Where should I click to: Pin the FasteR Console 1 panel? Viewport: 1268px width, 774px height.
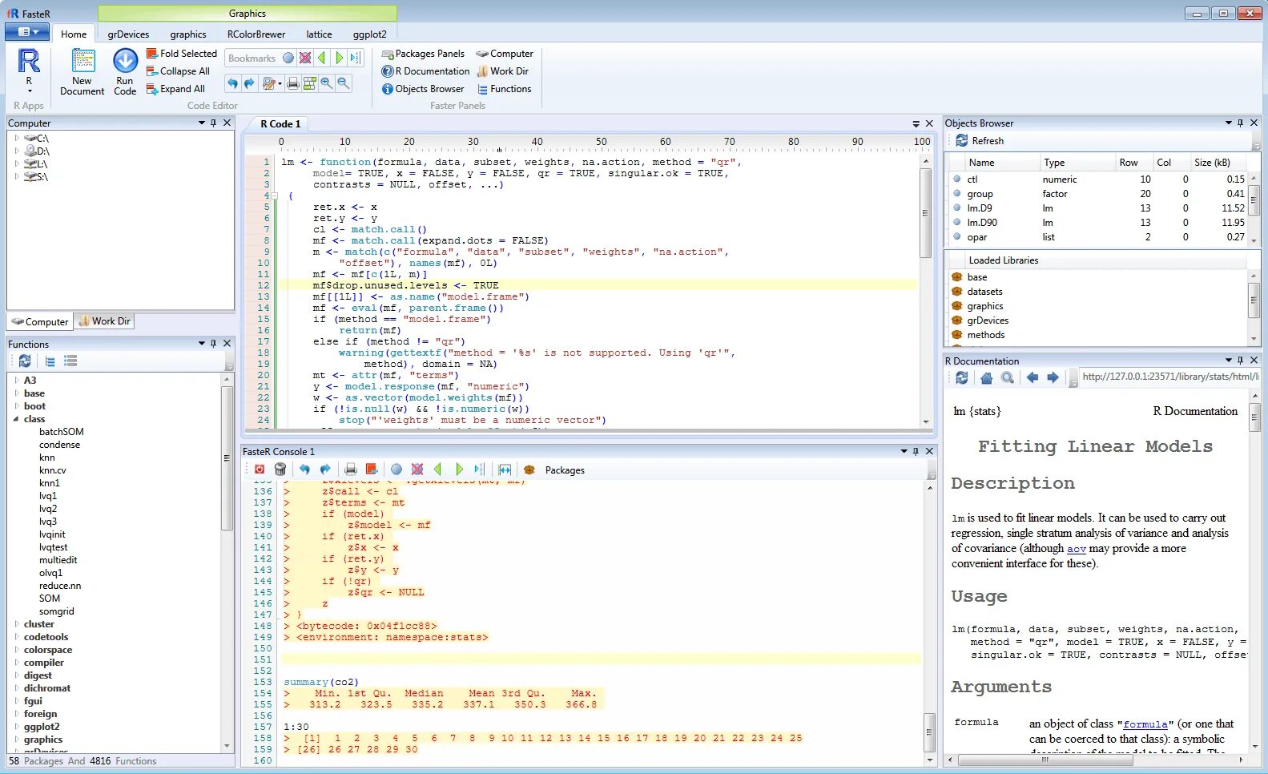(916, 451)
